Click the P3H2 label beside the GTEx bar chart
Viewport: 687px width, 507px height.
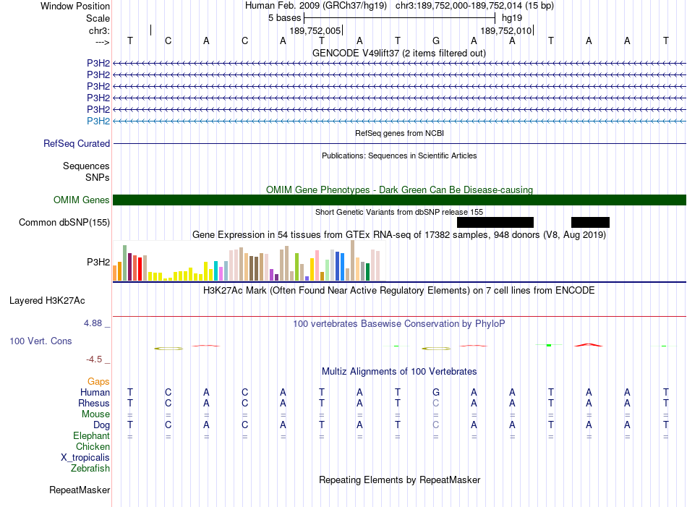(x=98, y=262)
